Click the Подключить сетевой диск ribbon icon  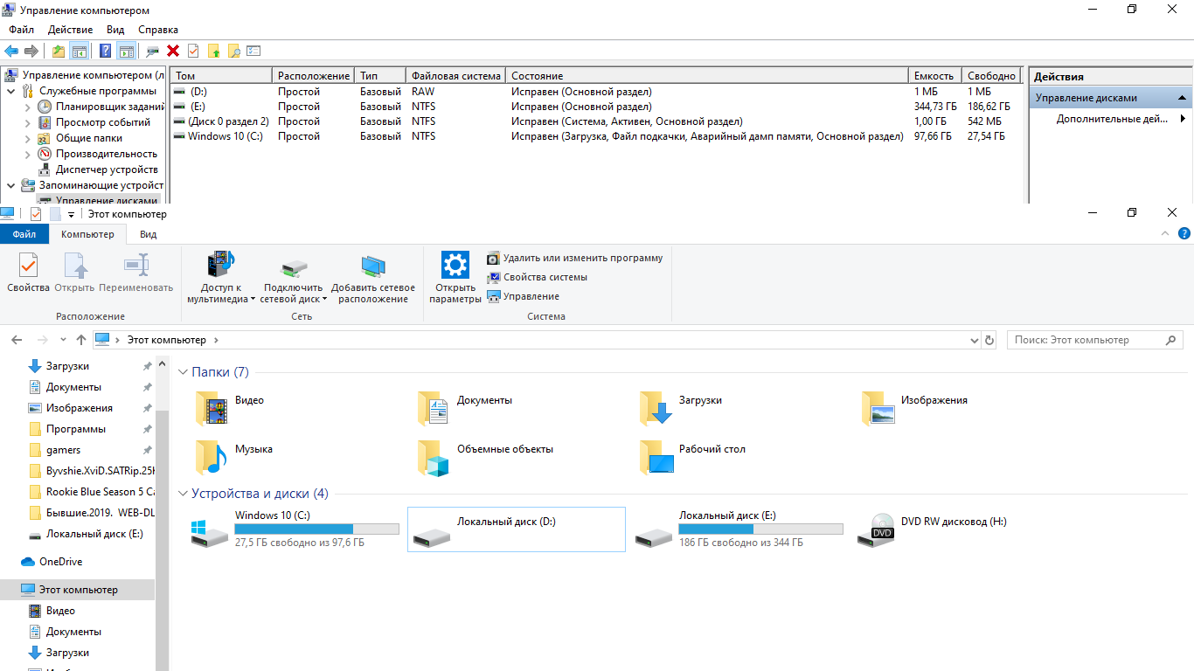pyautogui.click(x=294, y=280)
